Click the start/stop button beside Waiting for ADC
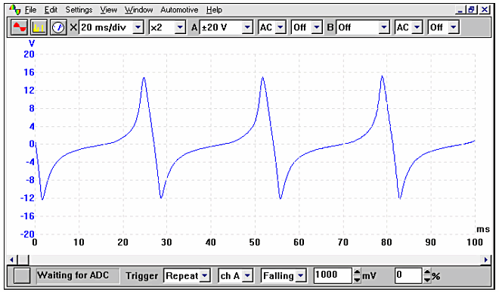This screenshot has width=499, height=292. click(x=22, y=275)
